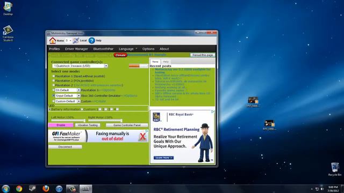Select the Custom mode radio

point(53,101)
